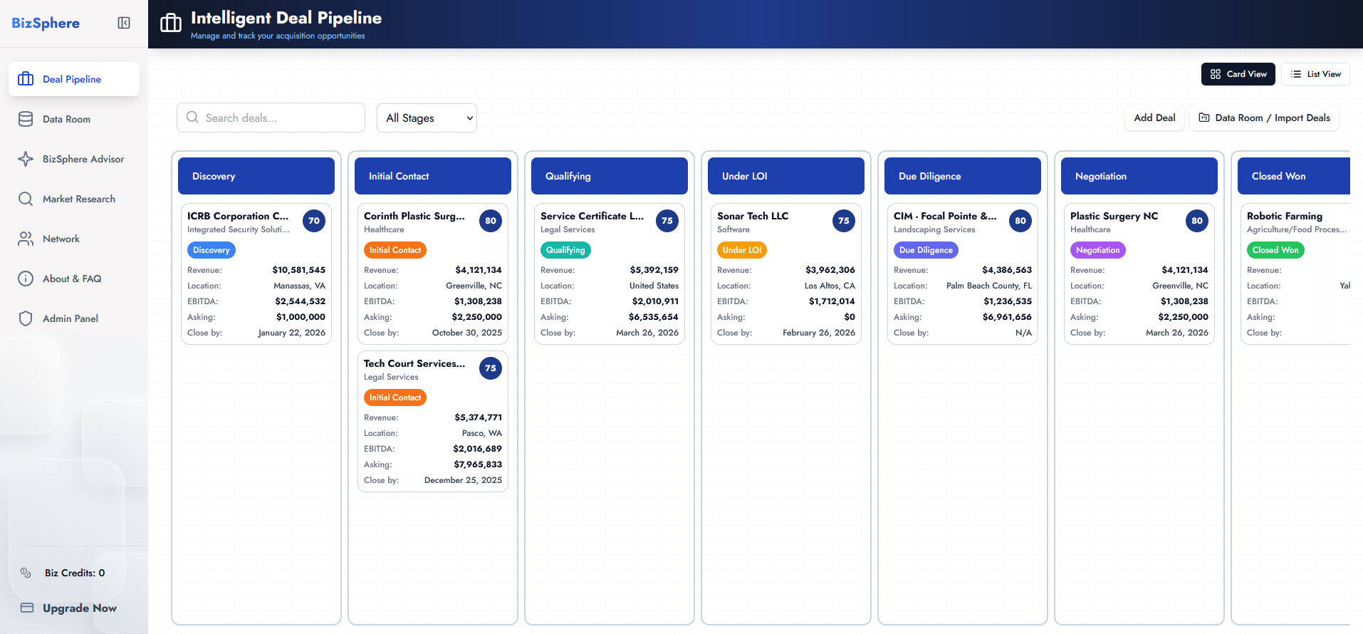The image size is (1363, 634).
Task: Click the Admin Panel shield icon
Action: point(26,318)
